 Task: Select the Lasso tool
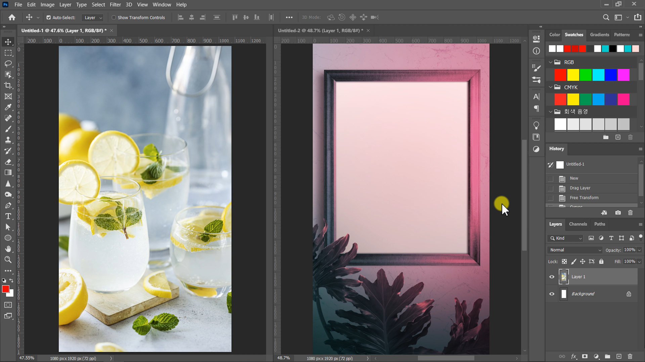[x=8, y=64]
